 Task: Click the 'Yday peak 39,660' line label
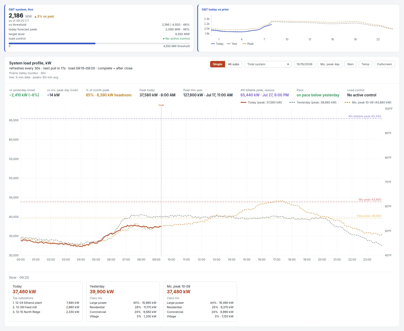tap(369, 216)
